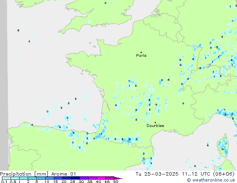The image size is (237, 183).
Task: Select the 30 mm legend color swatch
Action: (84, 178)
